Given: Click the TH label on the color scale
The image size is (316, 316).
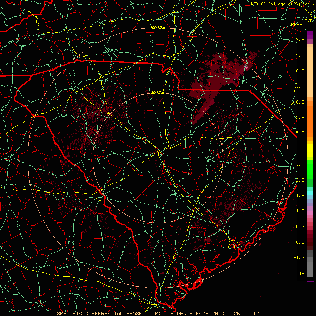Looking at the screenshot, I should point(302,274).
